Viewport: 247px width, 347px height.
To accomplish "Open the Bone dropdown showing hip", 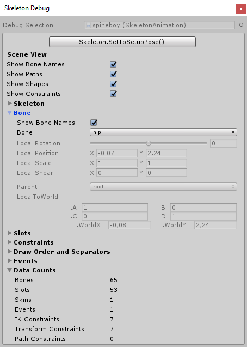I will (163, 132).
